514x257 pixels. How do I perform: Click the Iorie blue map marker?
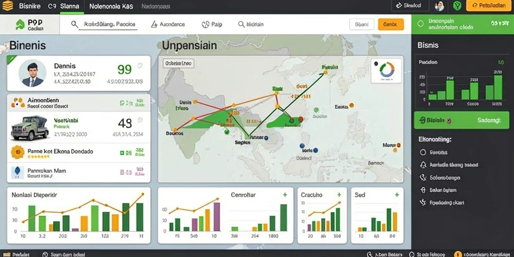click(315, 151)
